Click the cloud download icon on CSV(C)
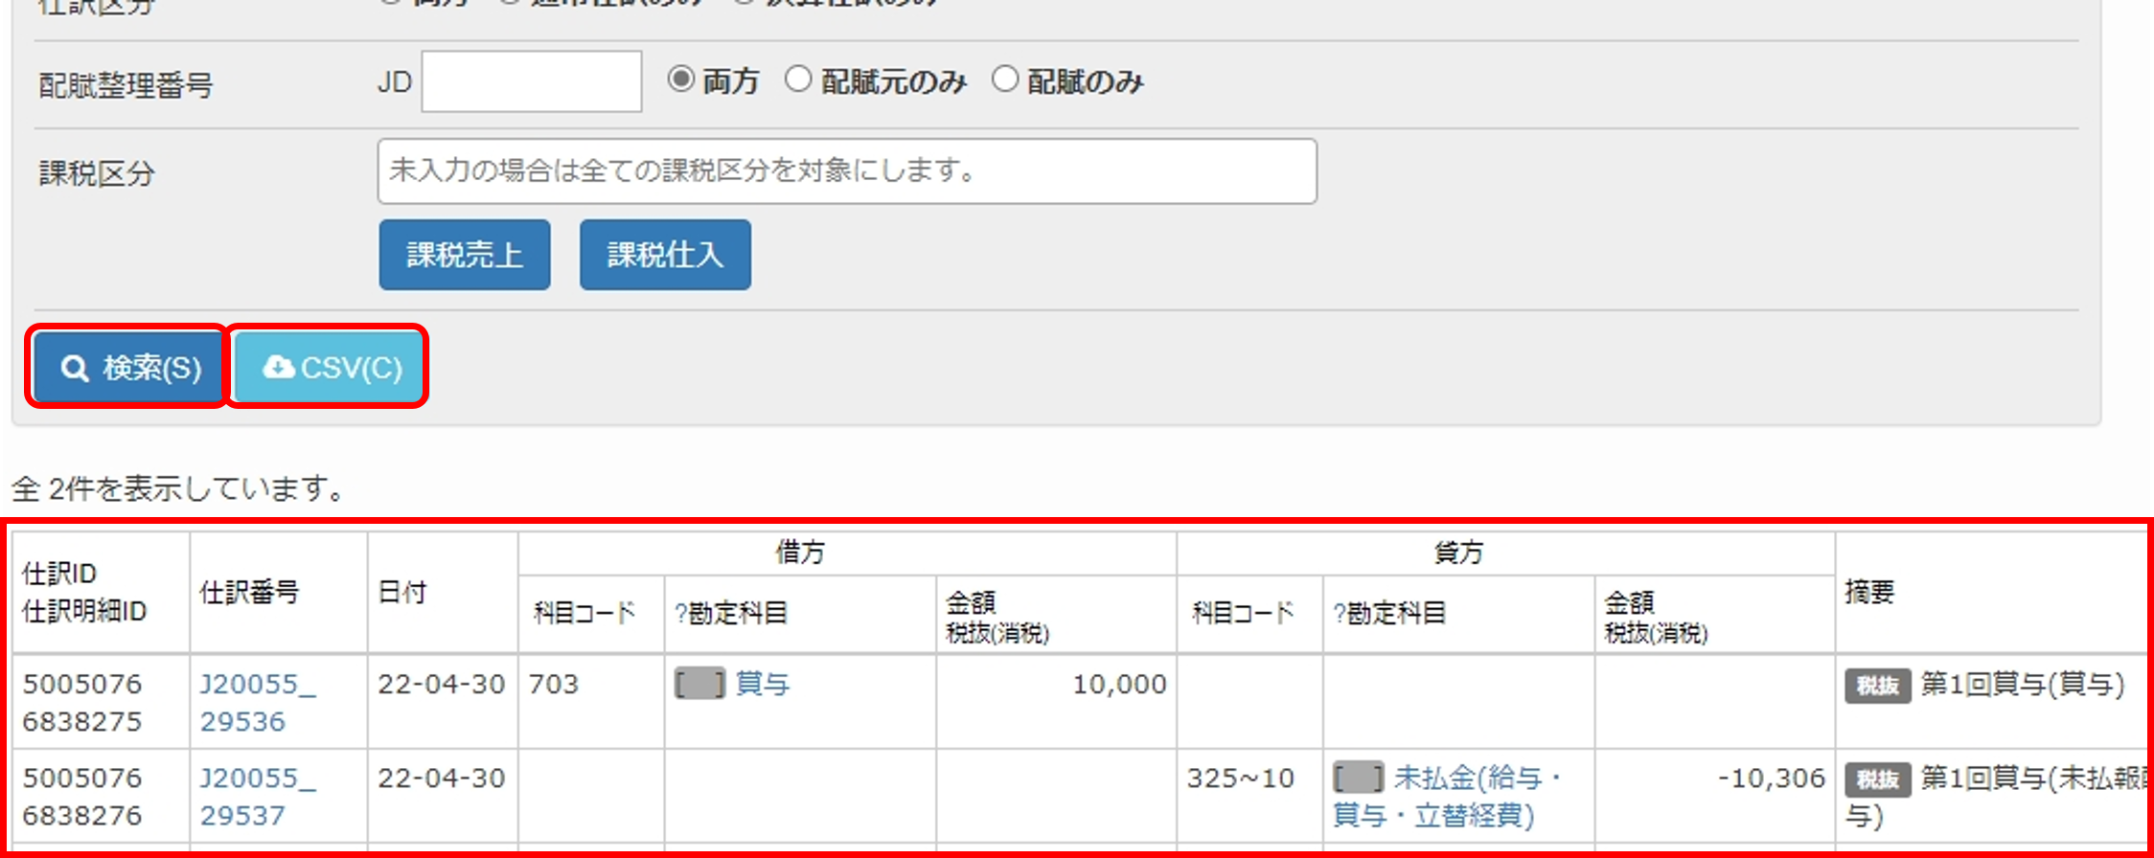Image resolution: width=2154 pixels, height=858 pixels. (x=278, y=367)
